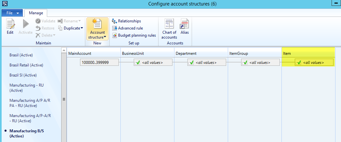Click the application icon in title bar
341x142 pixels.
4,4
